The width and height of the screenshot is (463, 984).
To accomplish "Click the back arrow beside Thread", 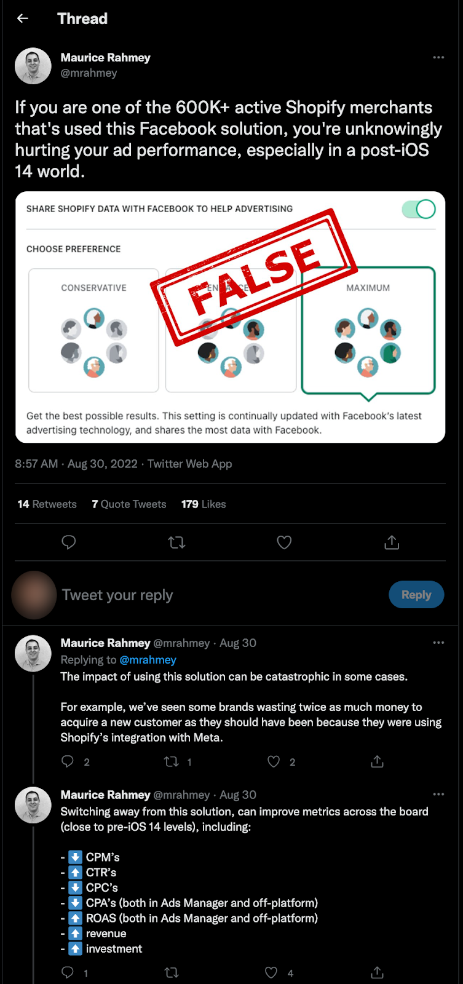I will (x=23, y=18).
